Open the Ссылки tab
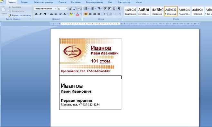The height and width of the screenshot is (127, 212). click(x=62, y=2)
